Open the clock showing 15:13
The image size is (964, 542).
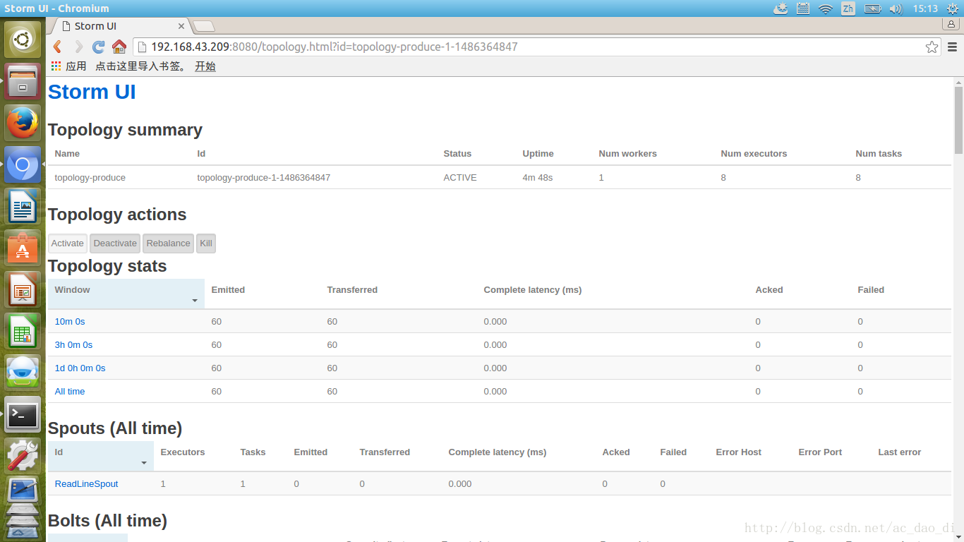924,8
